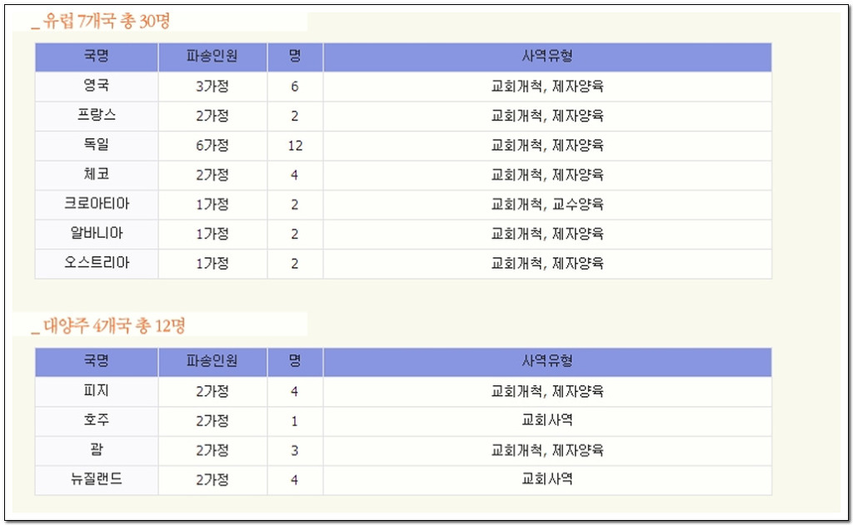Click the '6가정' cell for 독일

tap(212, 146)
